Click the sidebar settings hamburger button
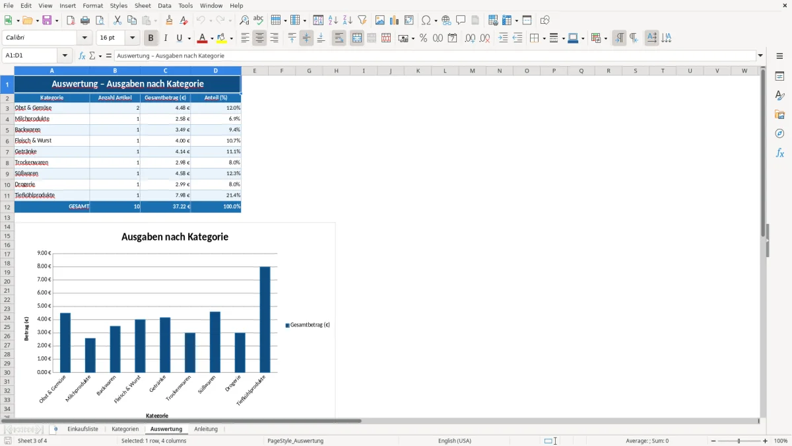The width and height of the screenshot is (792, 446). 779,57
